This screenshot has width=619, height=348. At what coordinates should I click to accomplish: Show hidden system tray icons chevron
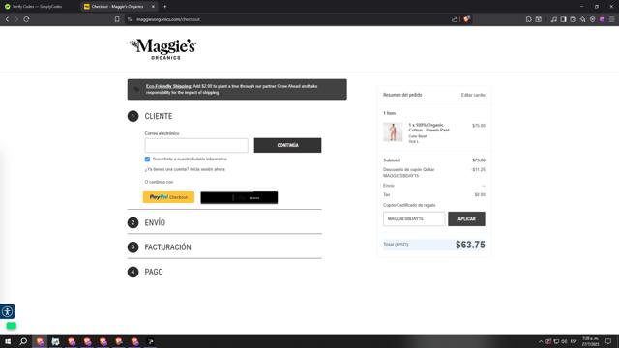pos(541,341)
